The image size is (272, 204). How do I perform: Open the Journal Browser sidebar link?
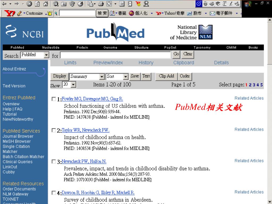[18, 136]
